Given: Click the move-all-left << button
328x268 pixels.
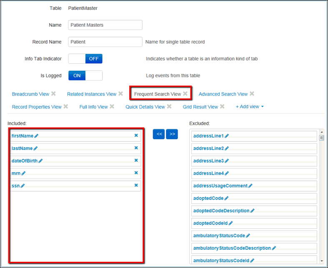Looking at the screenshot, I should click(x=159, y=134).
